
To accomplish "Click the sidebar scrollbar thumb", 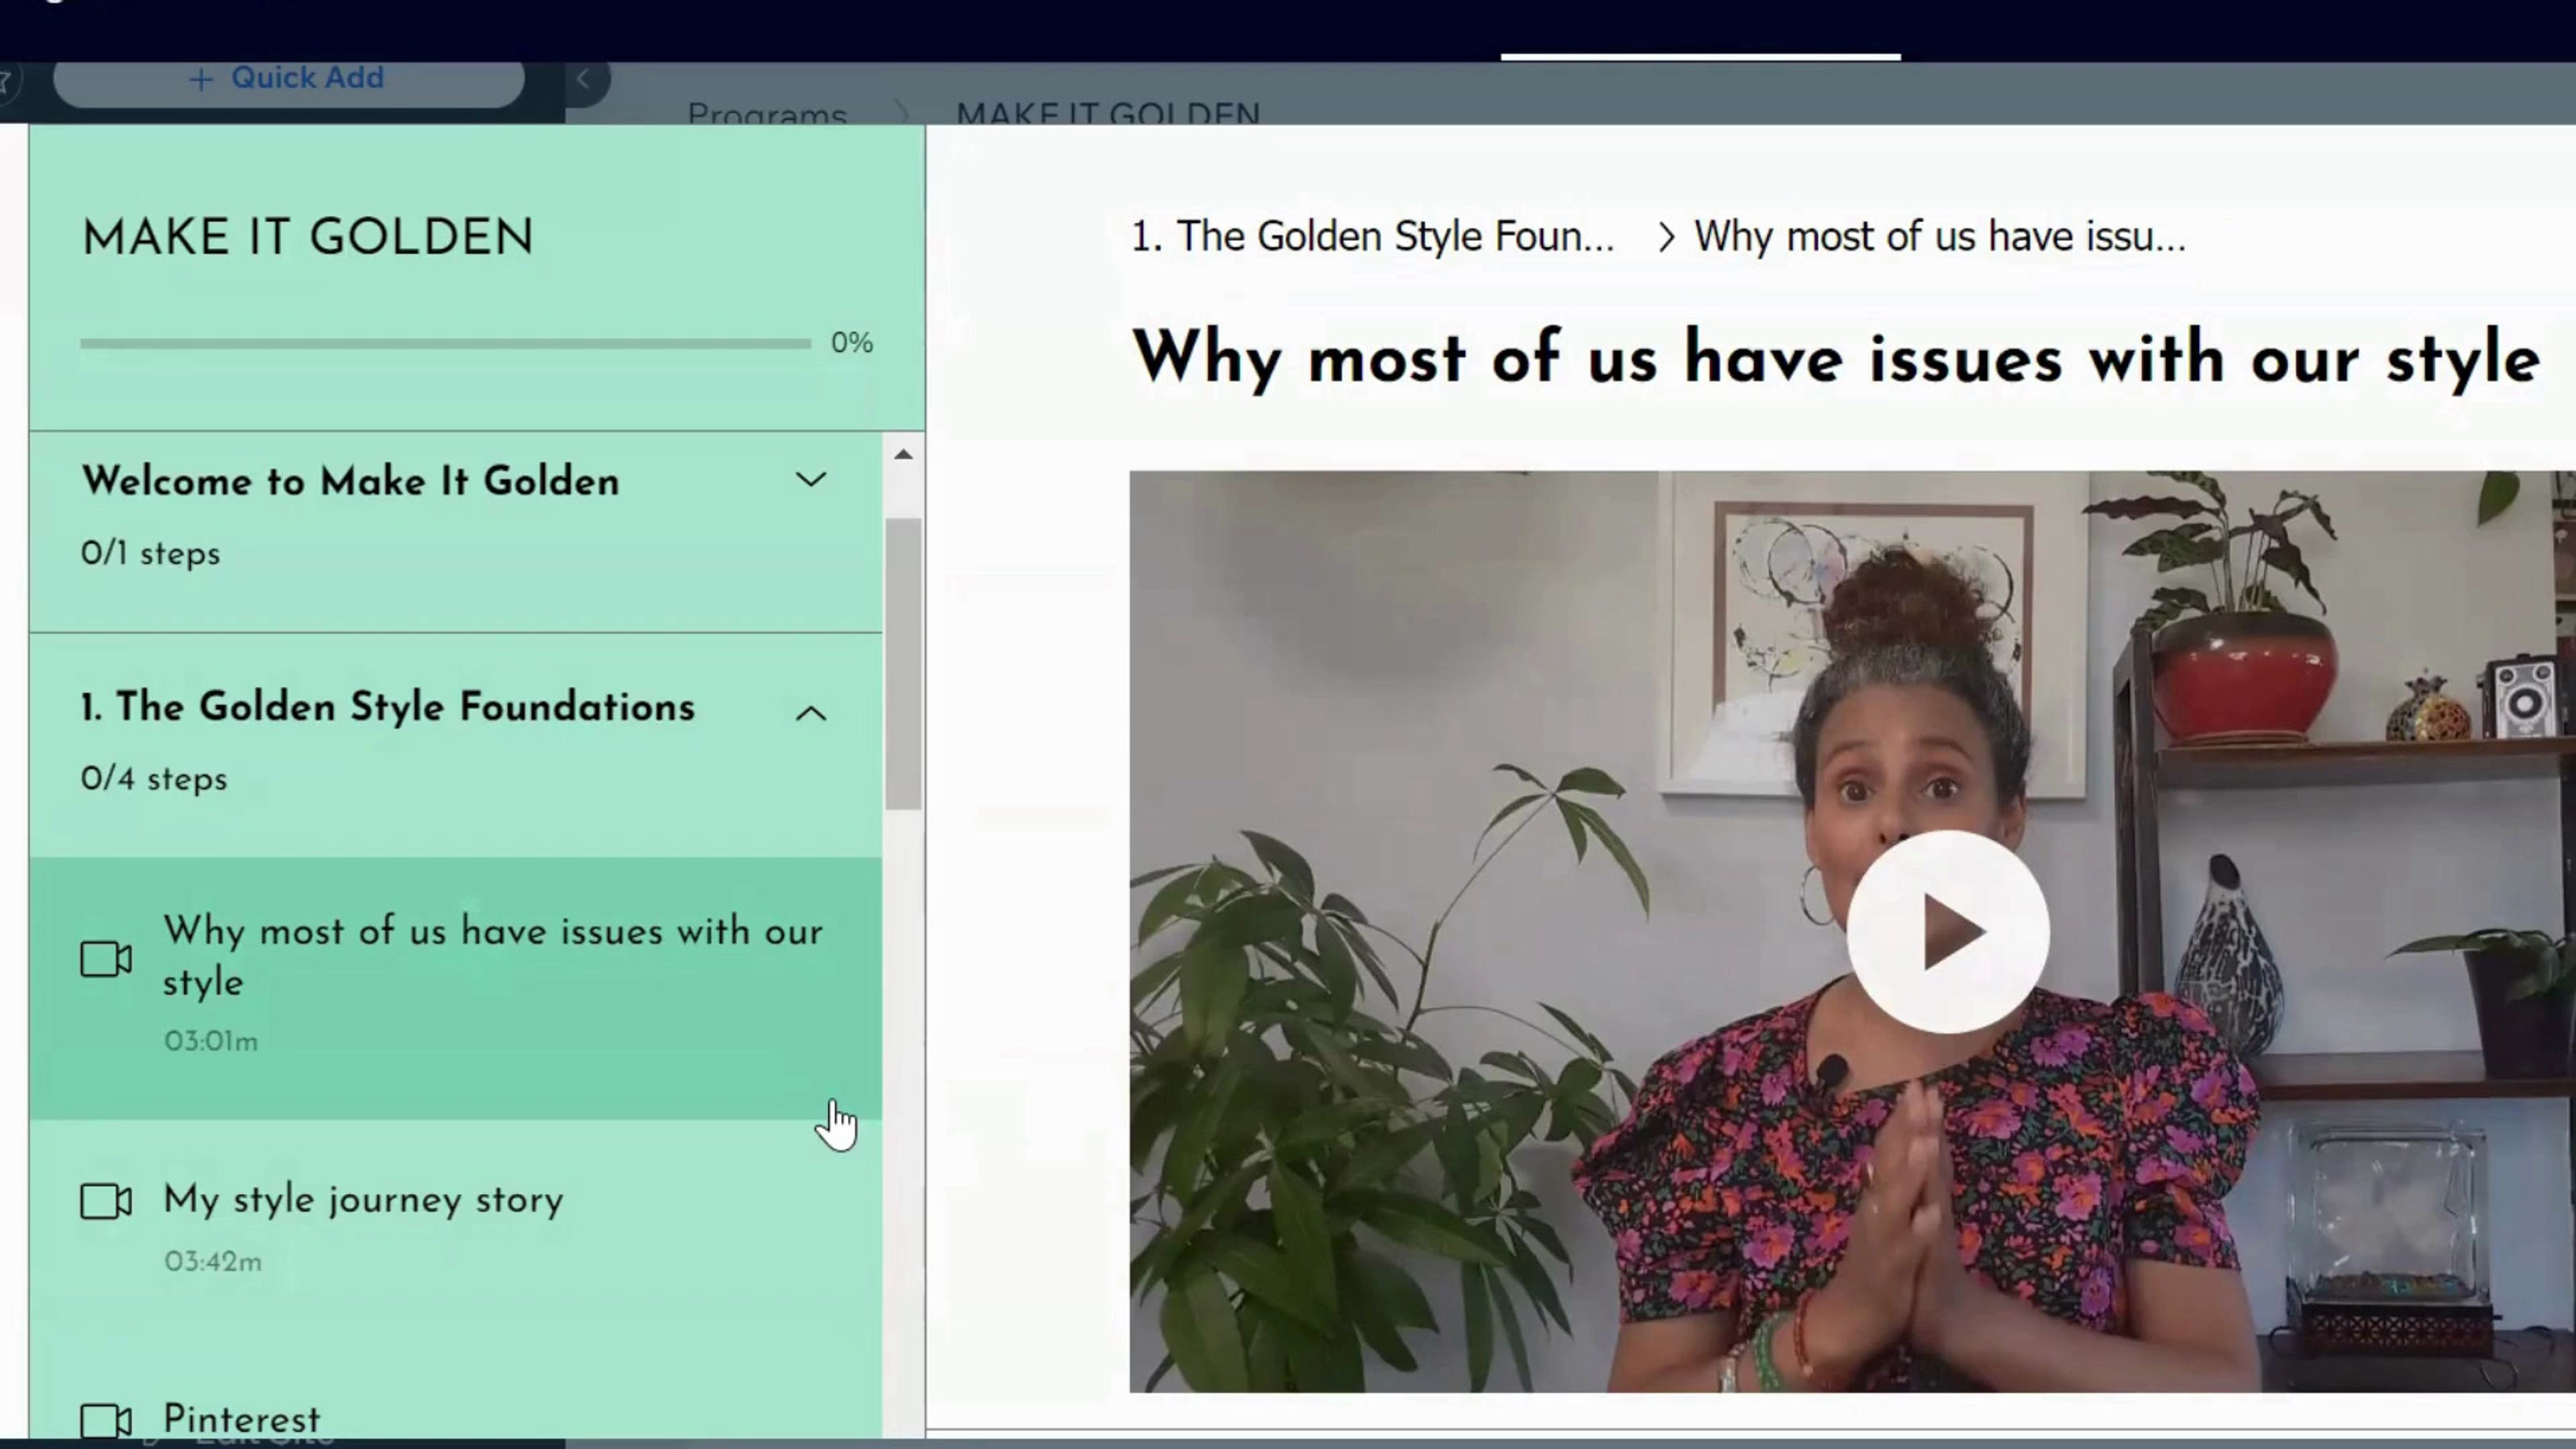I will click(903, 664).
